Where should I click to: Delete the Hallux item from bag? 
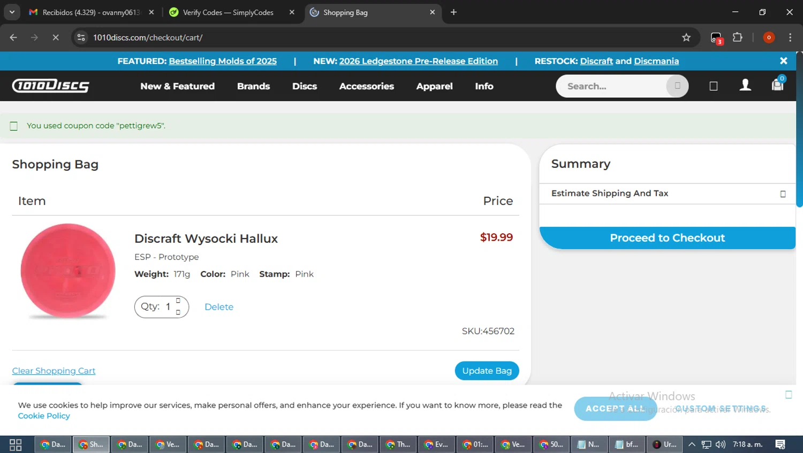pyautogui.click(x=219, y=307)
